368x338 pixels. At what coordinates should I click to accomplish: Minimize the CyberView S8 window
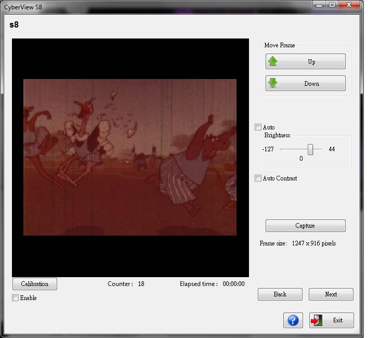[319, 5]
